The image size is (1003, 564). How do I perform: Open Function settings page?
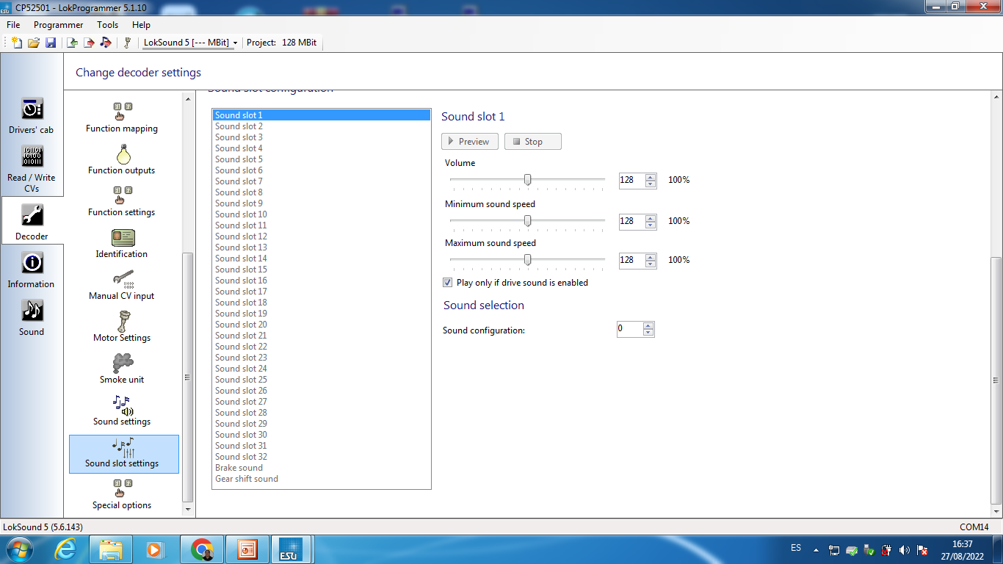click(x=122, y=201)
